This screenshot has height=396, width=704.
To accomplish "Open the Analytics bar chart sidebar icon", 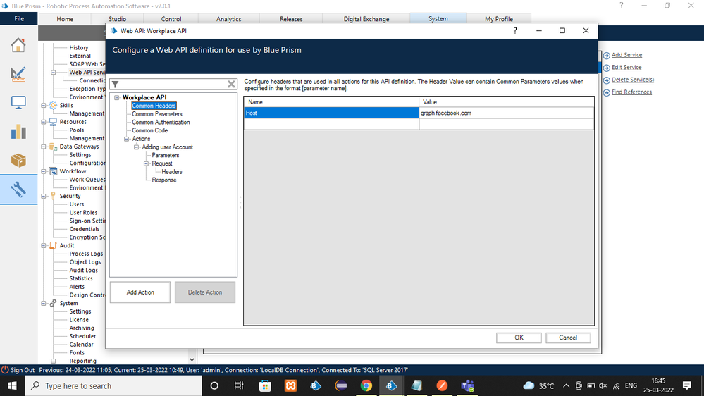I will [18, 132].
